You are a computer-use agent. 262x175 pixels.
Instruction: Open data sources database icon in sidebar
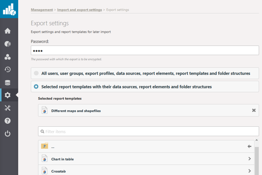point(7,83)
